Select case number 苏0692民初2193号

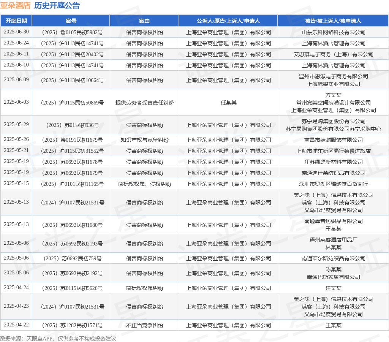[x=72, y=244]
